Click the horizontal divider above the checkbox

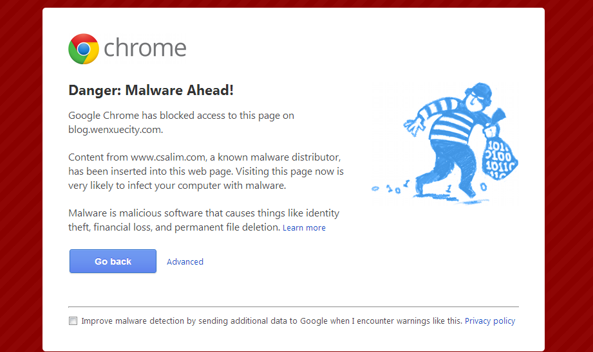tap(294, 307)
